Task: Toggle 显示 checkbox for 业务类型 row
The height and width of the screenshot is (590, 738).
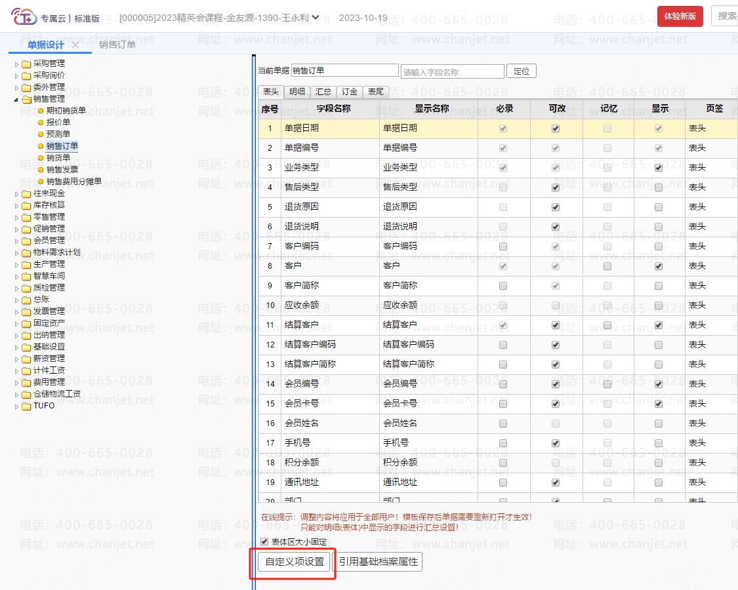Action: (x=659, y=168)
